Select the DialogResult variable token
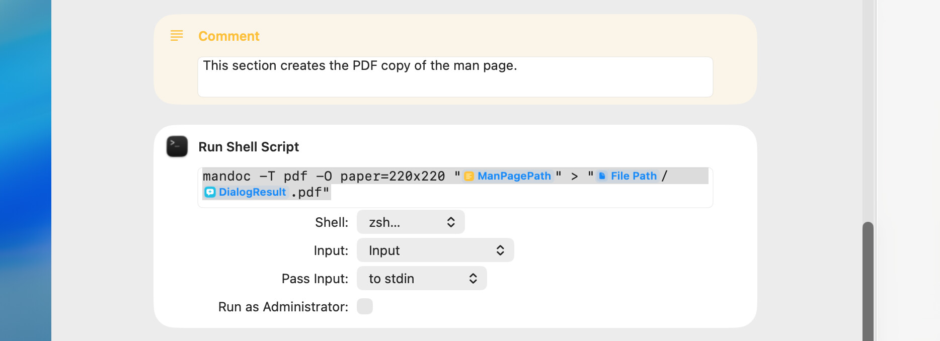 (x=246, y=192)
